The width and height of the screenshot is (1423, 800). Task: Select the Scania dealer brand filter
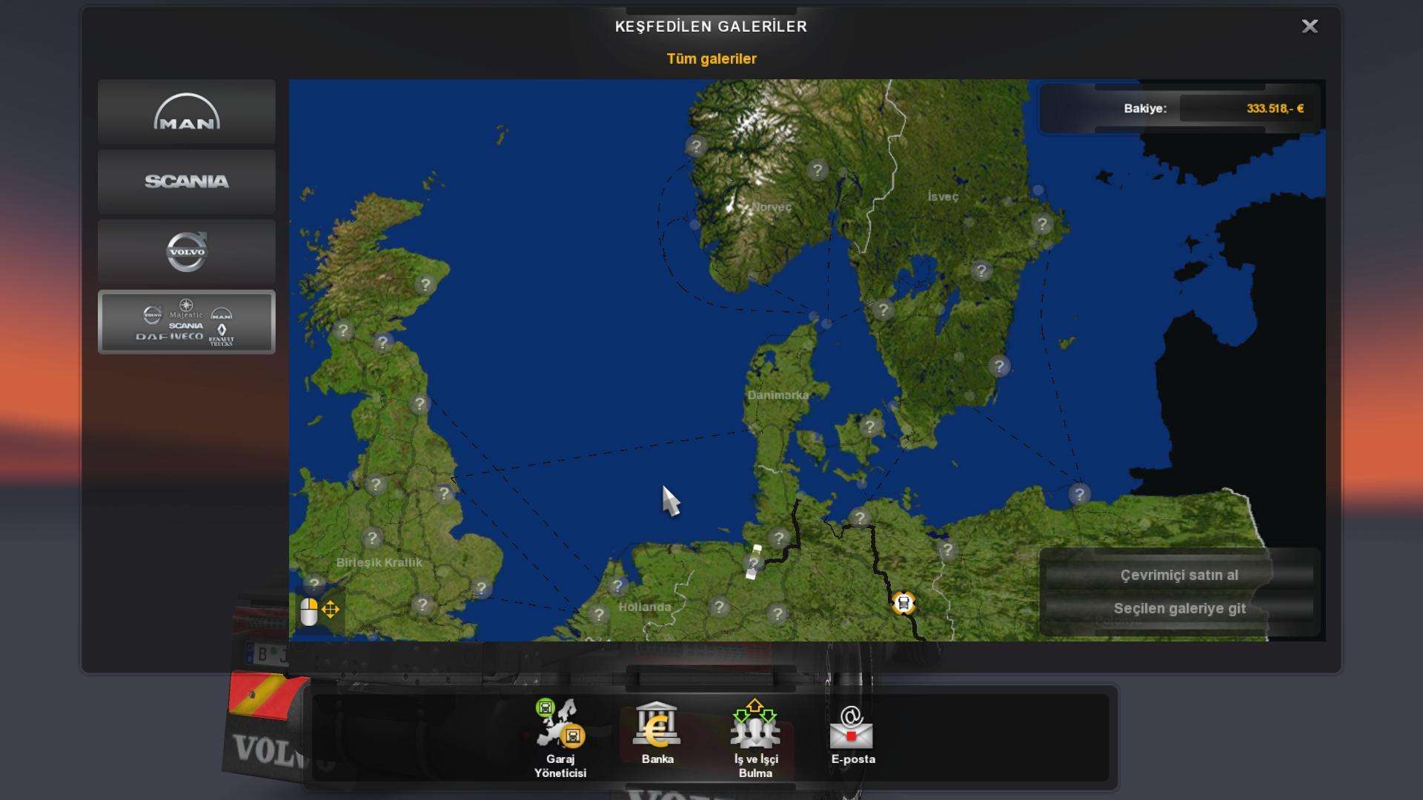click(x=186, y=181)
